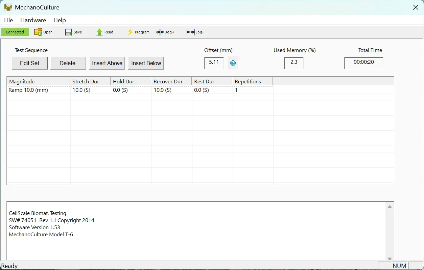Viewport: 424px width, 270px height.
Task: Open the Hardware menu
Action: coord(33,20)
